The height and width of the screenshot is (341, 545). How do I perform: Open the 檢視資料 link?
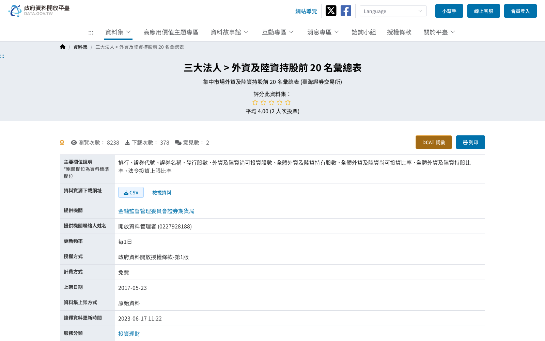(162, 193)
